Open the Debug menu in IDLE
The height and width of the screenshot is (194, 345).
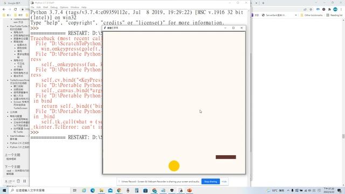coord(54,7)
